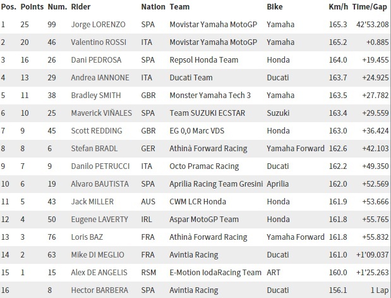Click Scott REDDING's name

click(96, 130)
